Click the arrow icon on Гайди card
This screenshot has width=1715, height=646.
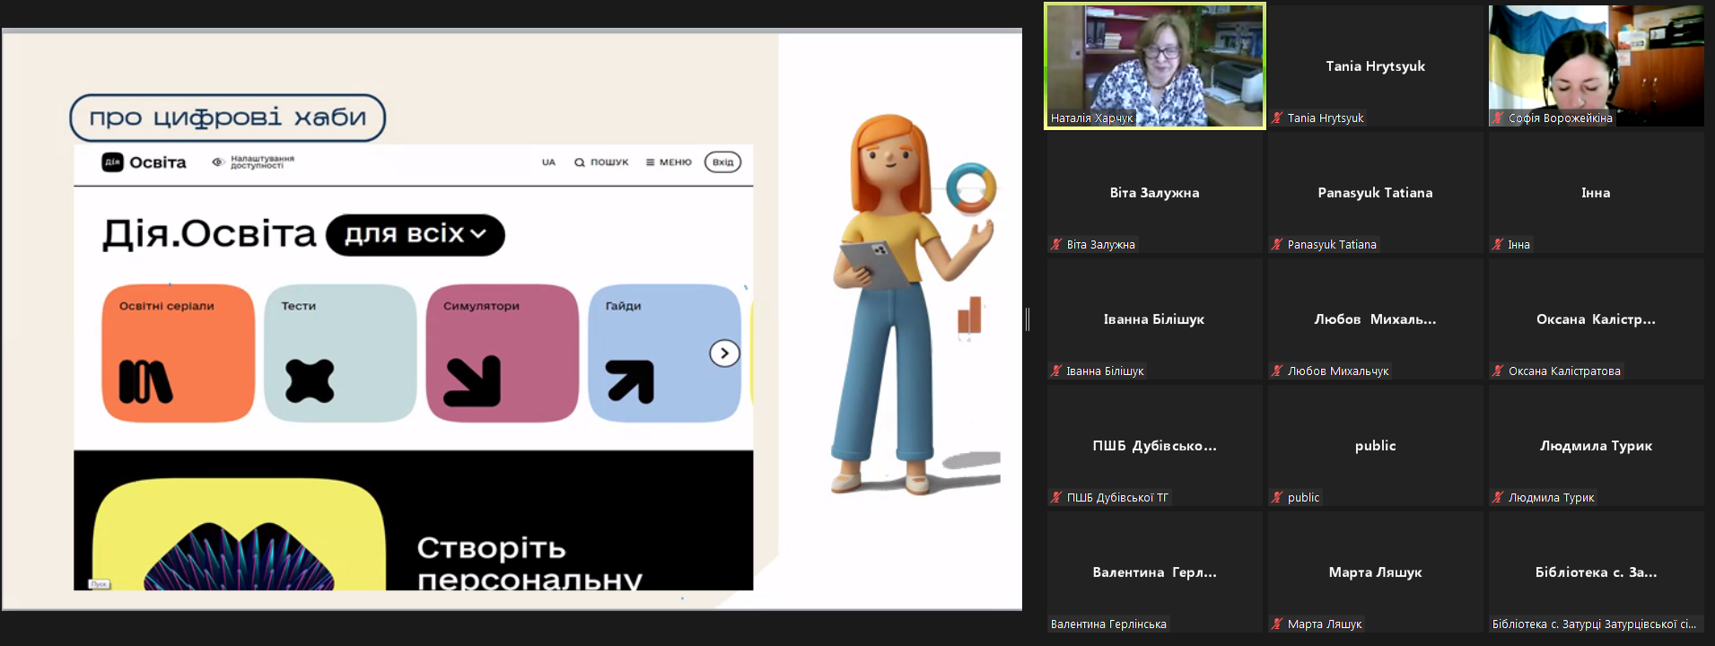tap(630, 381)
